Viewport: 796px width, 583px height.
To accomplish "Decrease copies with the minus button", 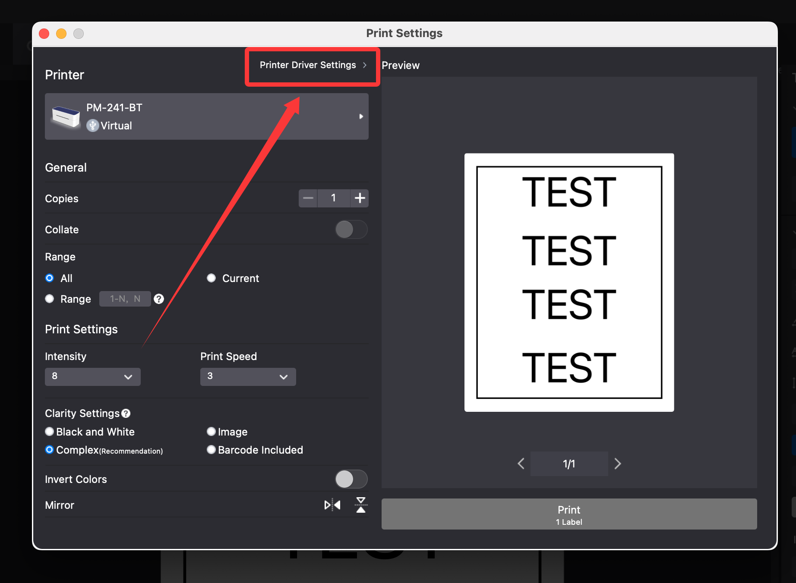I will tap(308, 198).
